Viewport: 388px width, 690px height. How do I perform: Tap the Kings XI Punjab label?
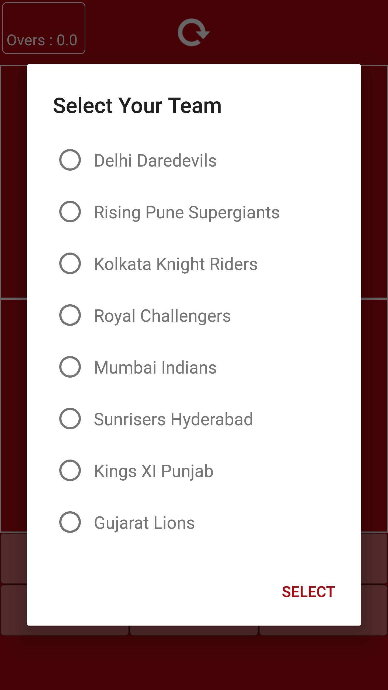click(x=154, y=471)
